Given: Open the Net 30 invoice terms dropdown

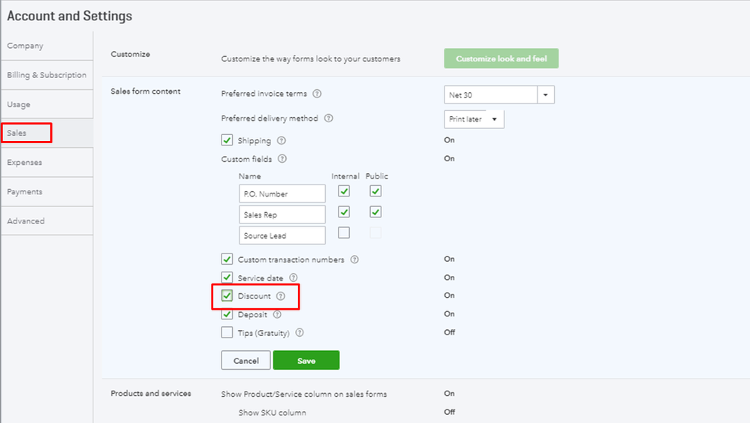Looking at the screenshot, I should tap(546, 95).
